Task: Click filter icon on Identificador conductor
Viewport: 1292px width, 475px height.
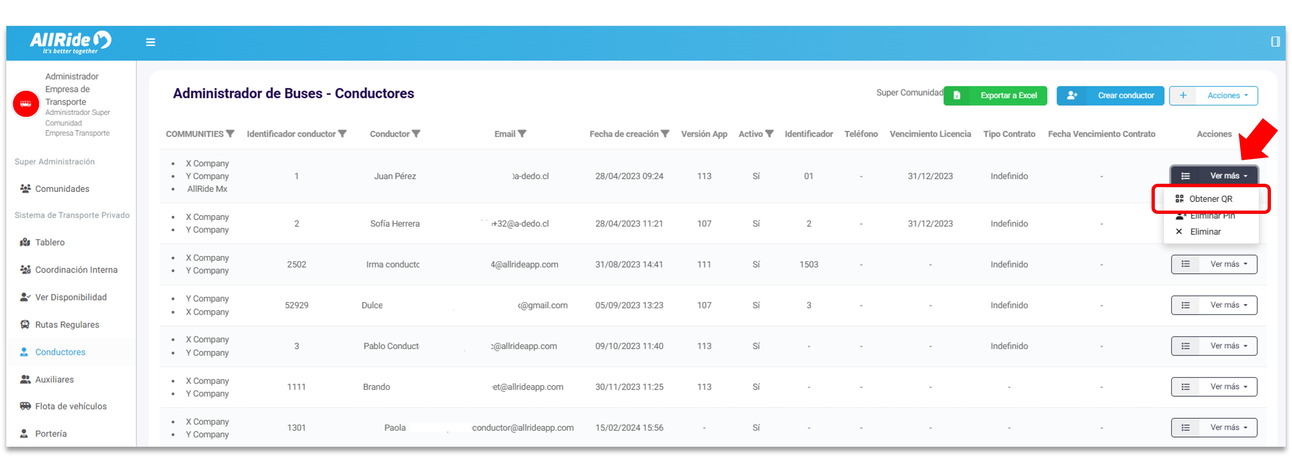Action: (x=342, y=134)
